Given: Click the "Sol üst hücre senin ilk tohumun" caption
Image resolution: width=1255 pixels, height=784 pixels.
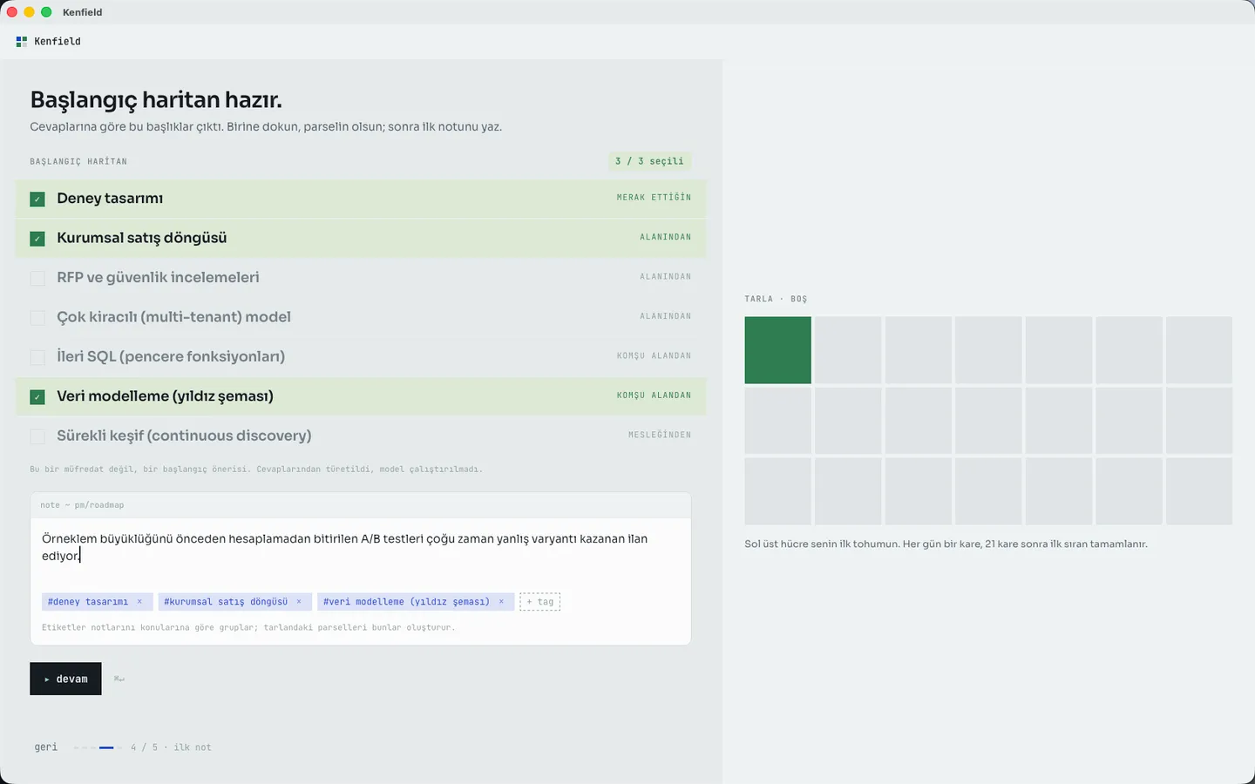Looking at the screenshot, I should (946, 544).
